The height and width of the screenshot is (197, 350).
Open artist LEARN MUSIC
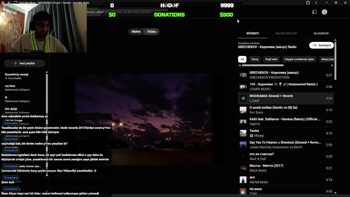[260, 89]
